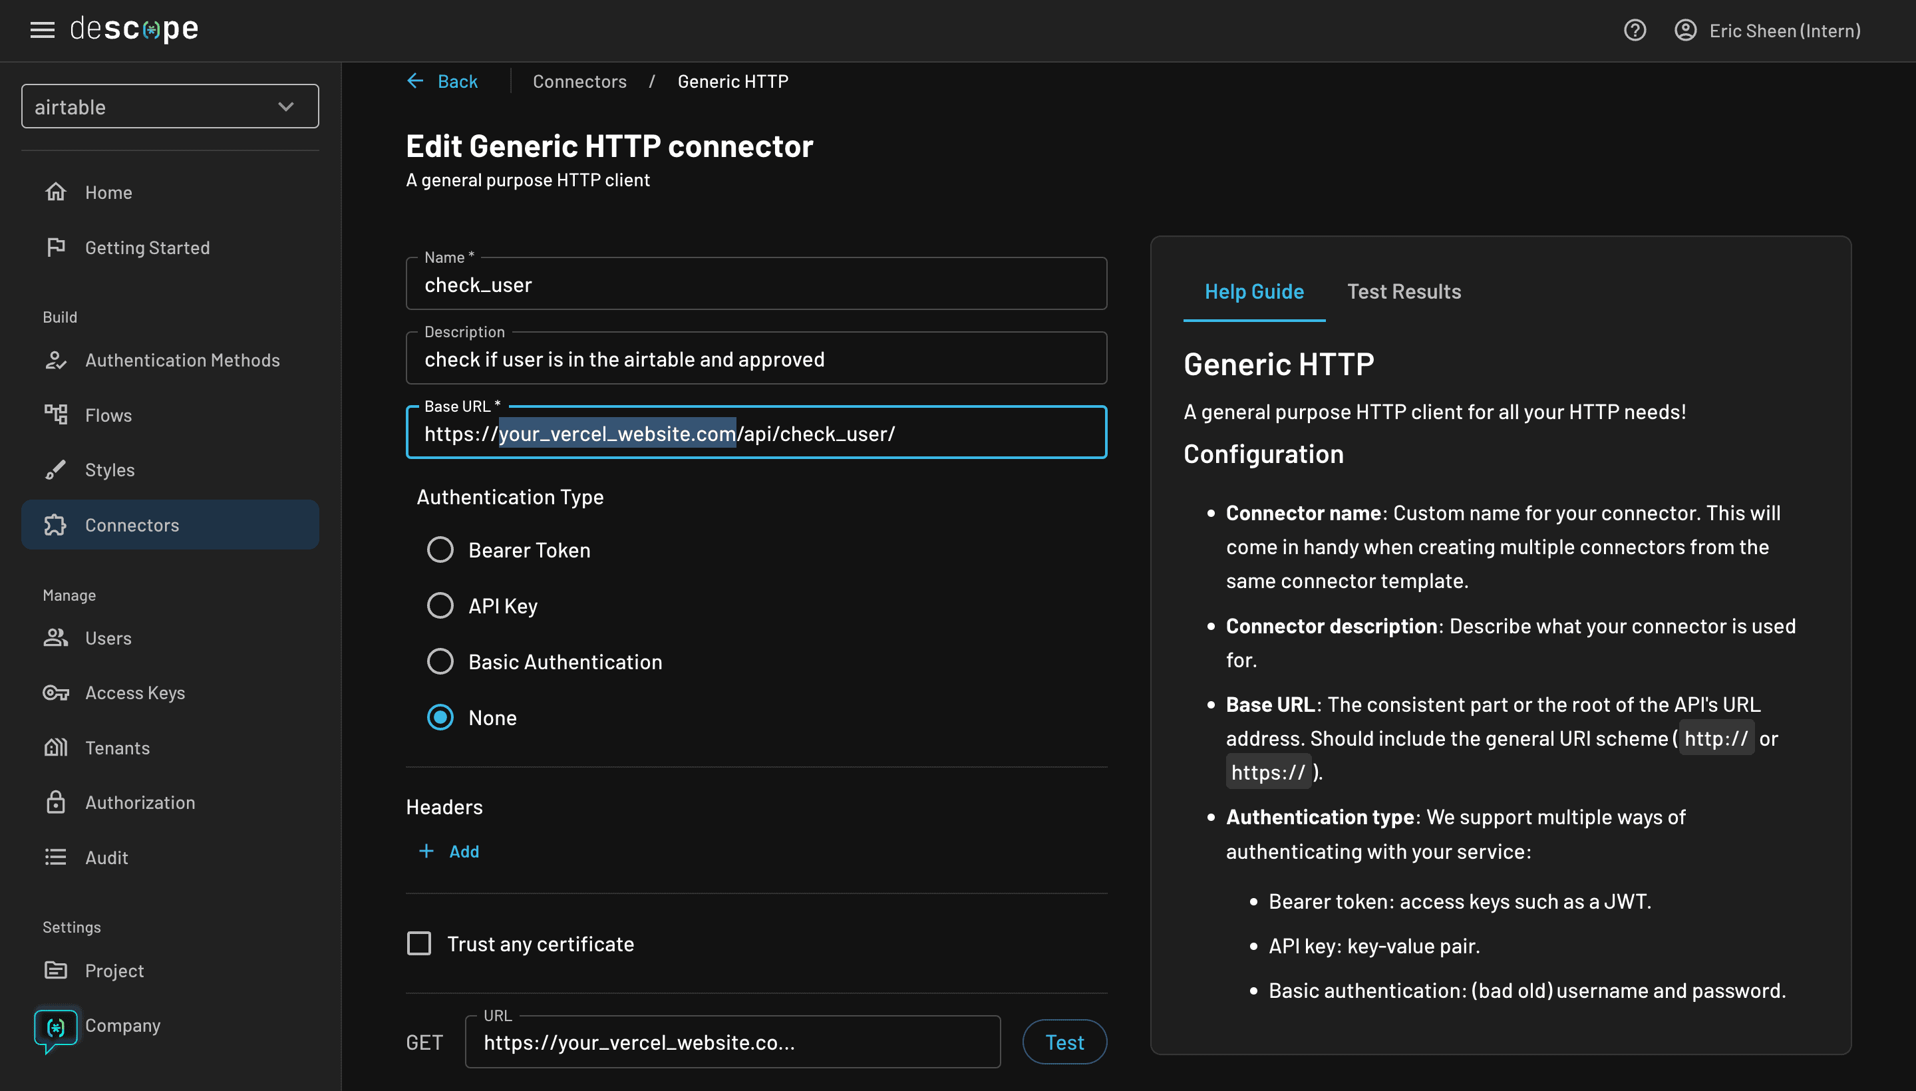
Task: Open the Flows builder
Action: 108,415
